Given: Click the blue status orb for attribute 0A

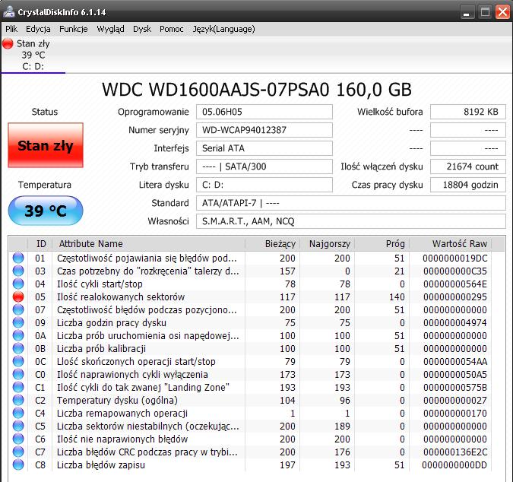Looking at the screenshot, I should tap(18, 335).
